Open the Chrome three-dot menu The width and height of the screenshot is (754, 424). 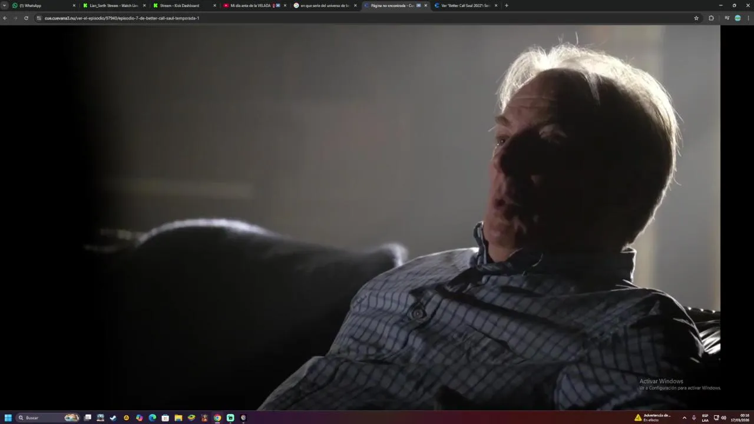[x=748, y=18]
